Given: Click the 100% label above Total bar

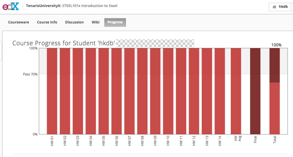Looking at the screenshot, I should pyautogui.click(x=276, y=45).
